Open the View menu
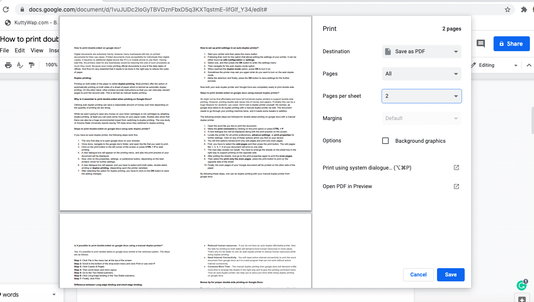Image resolution: width=534 pixels, height=302 pixels. coord(37,50)
